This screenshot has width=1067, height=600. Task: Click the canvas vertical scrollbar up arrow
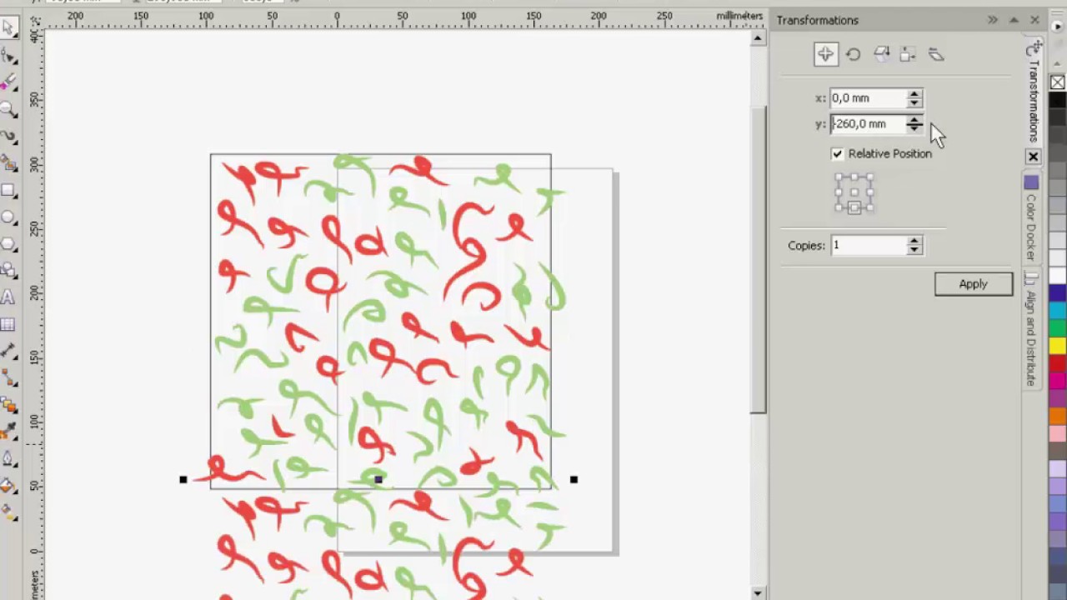758,38
